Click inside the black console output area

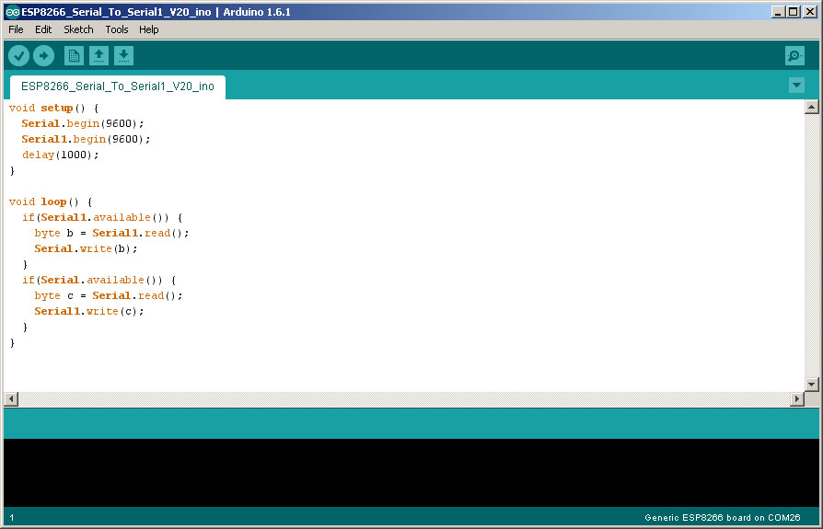click(x=411, y=472)
